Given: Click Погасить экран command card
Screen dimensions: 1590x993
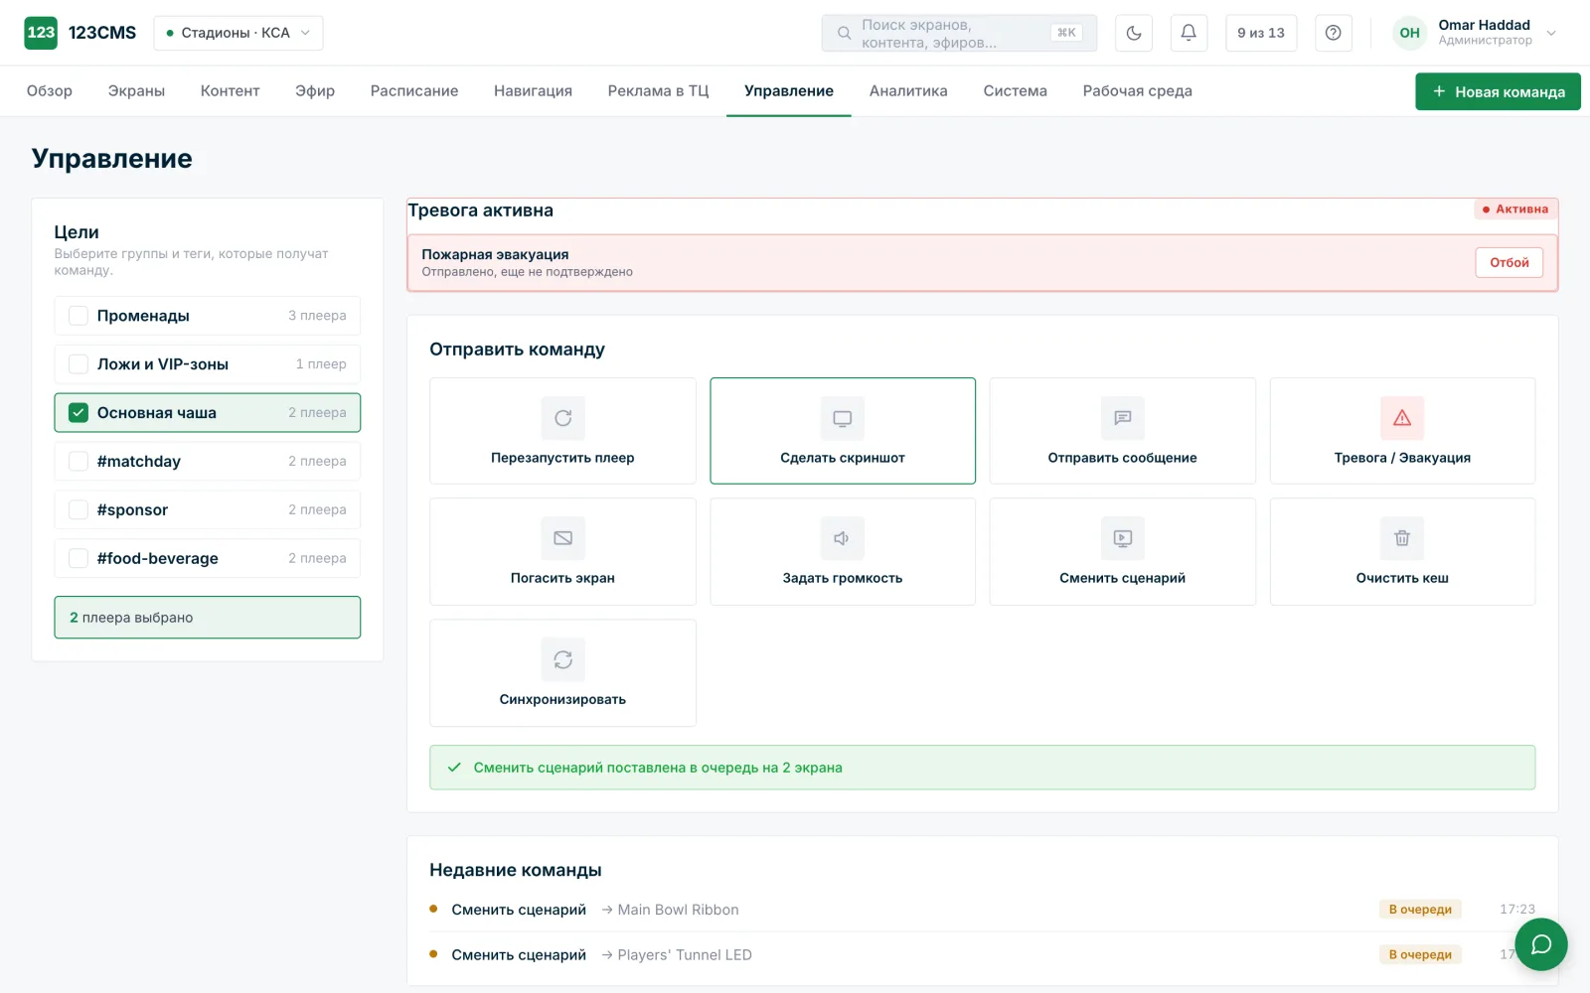Looking at the screenshot, I should pyautogui.click(x=562, y=552).
